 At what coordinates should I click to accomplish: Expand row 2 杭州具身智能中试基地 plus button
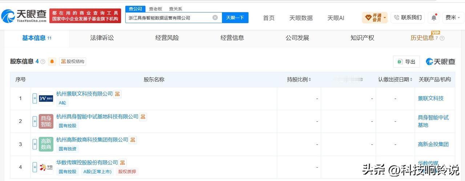pyautogui.click(x=35, y=121)
